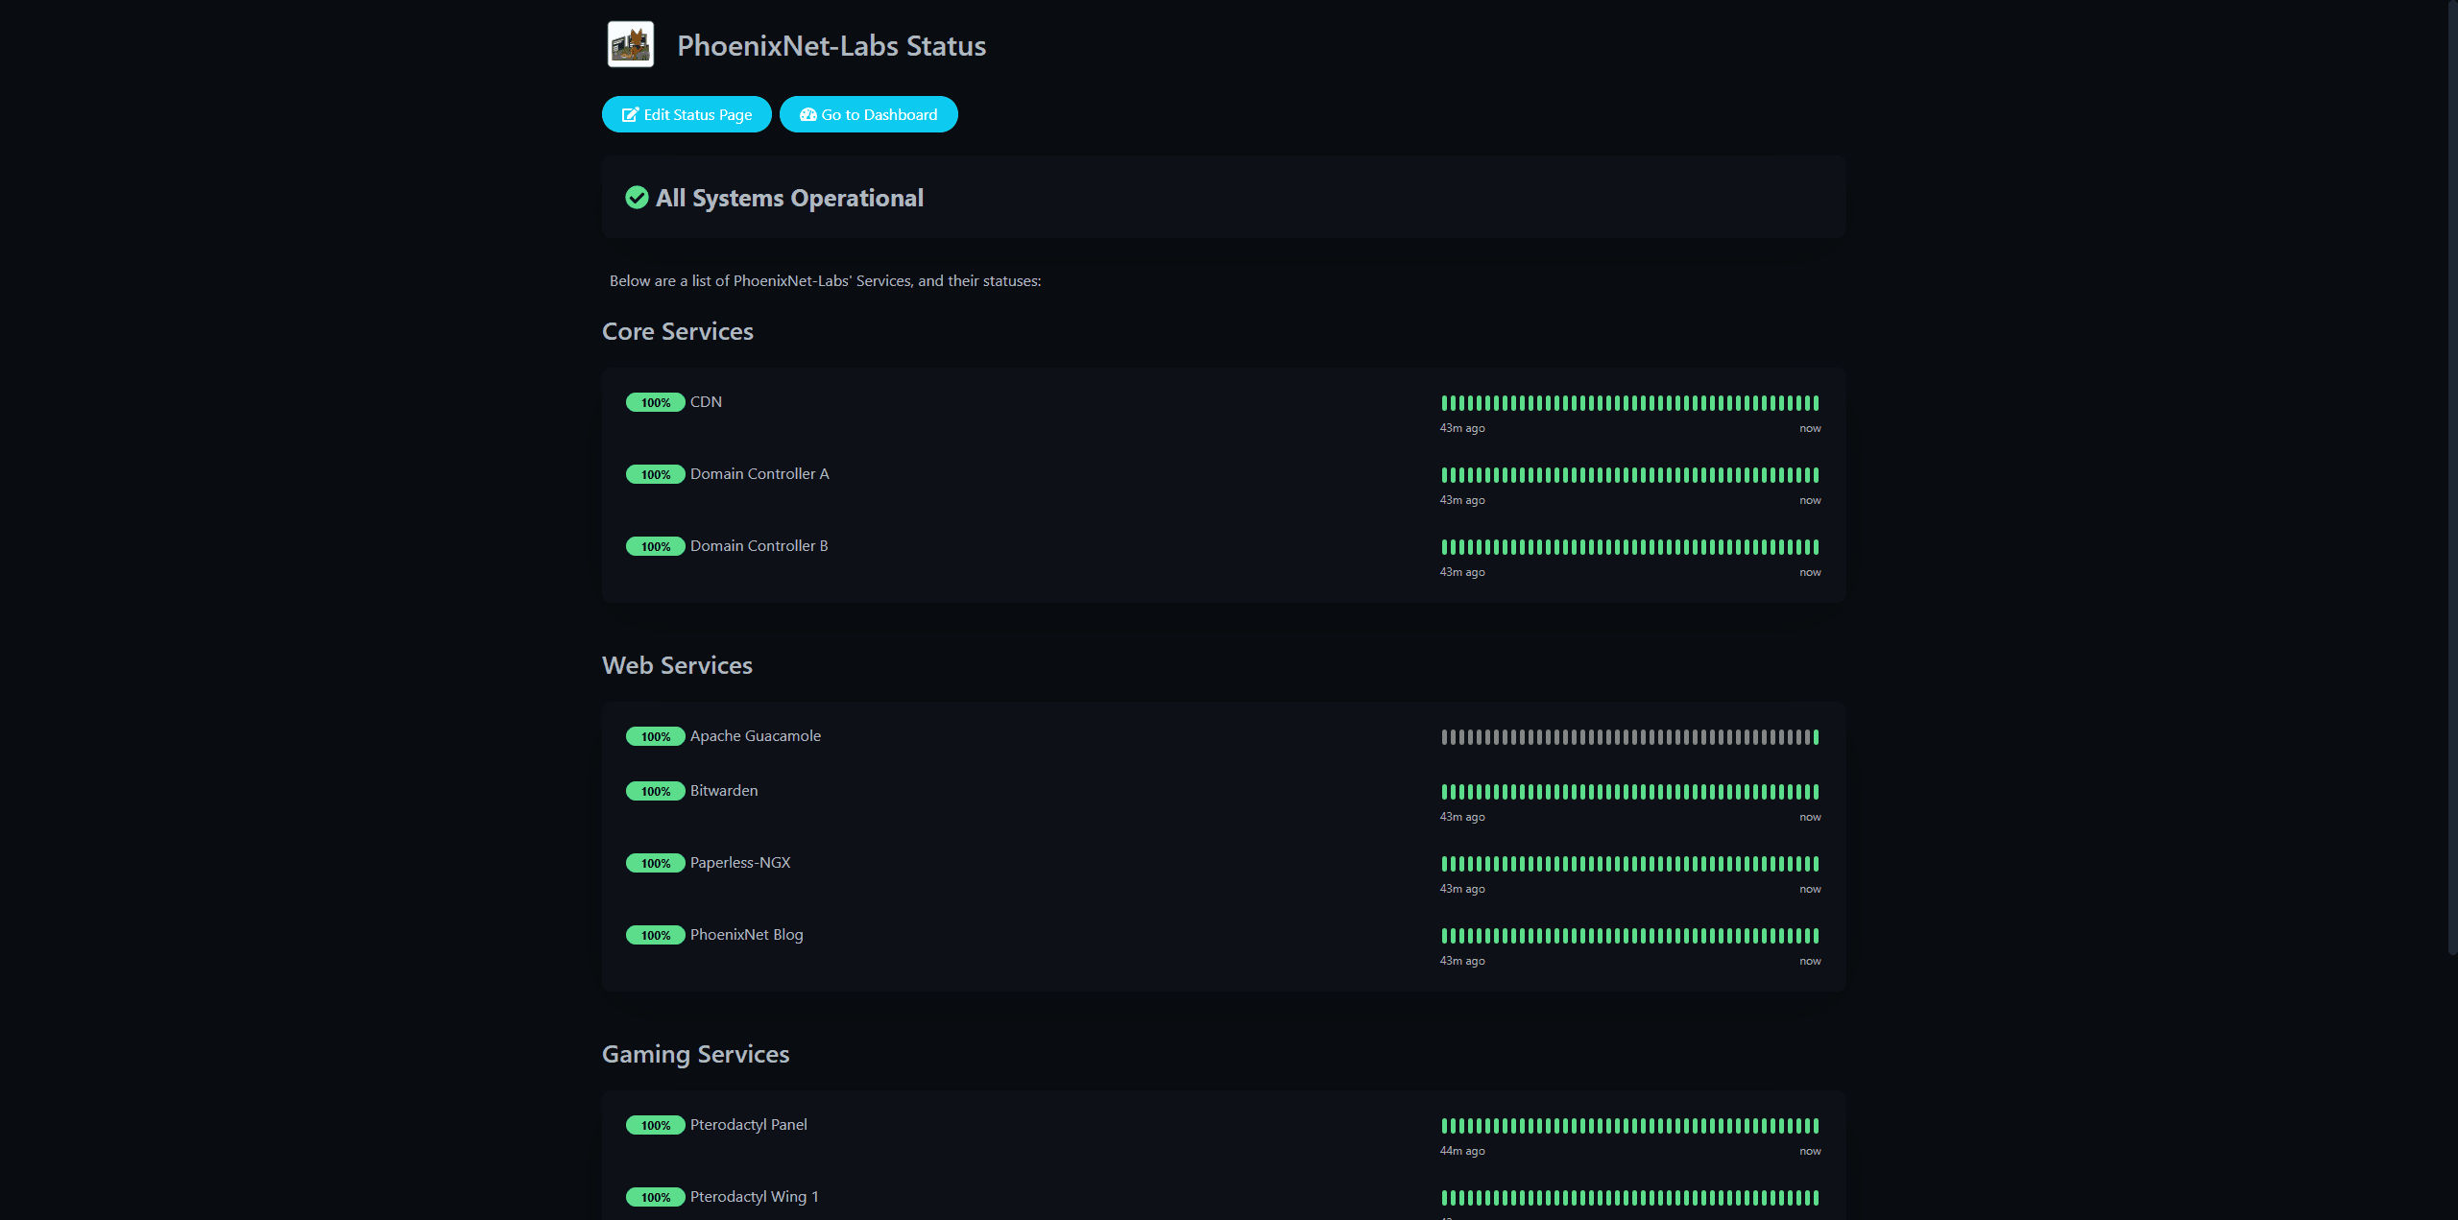Click a heartbeat bar for Domain Controller B

[x=1632, y=548]
